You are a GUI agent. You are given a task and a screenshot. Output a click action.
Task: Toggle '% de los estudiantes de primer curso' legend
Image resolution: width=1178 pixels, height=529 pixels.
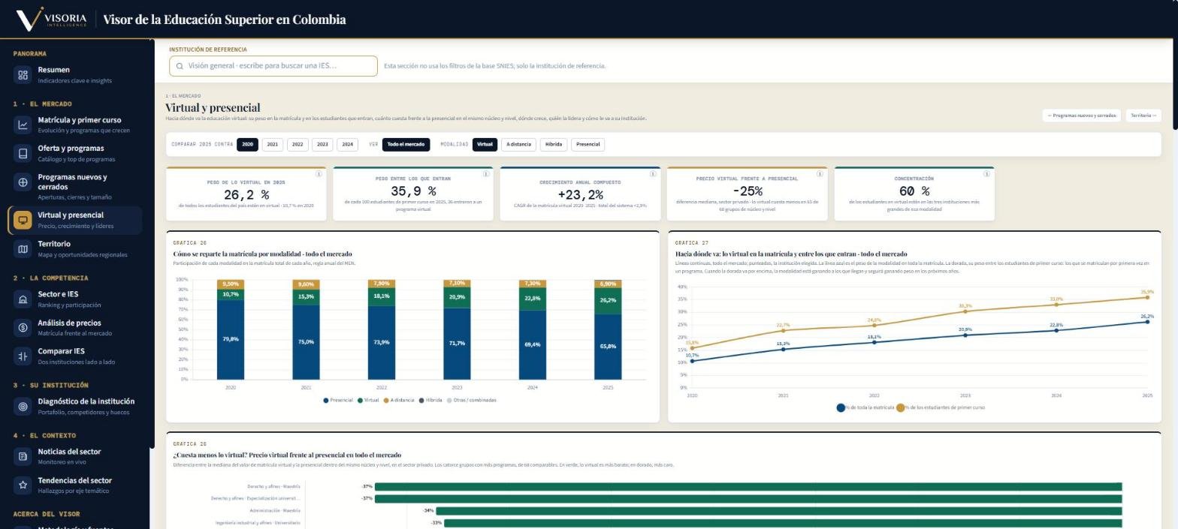click(x=900, y=407)
